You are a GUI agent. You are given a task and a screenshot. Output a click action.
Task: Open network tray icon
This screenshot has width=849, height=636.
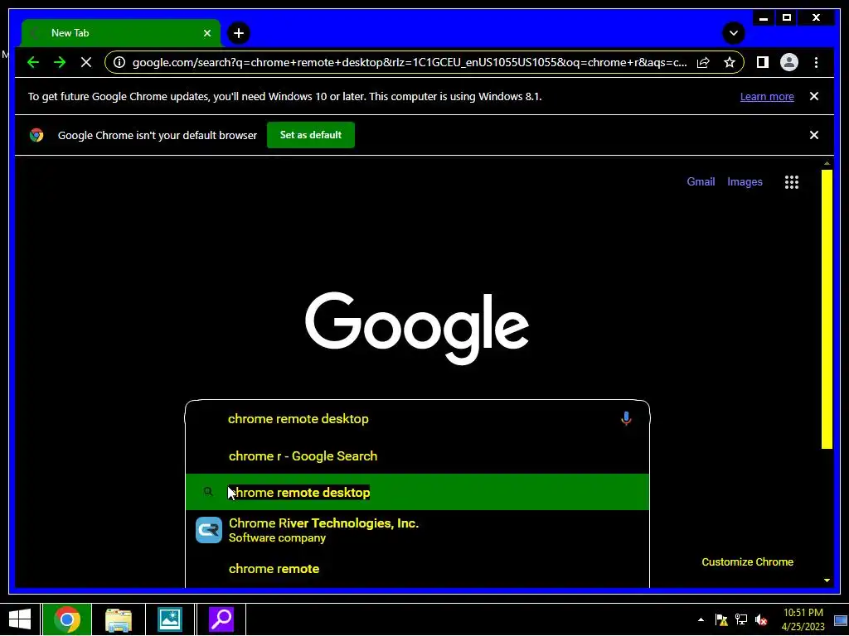(740, 619)
